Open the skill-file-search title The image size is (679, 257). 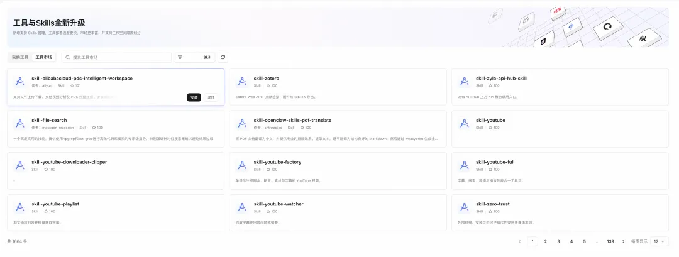[x=49, y=120]
